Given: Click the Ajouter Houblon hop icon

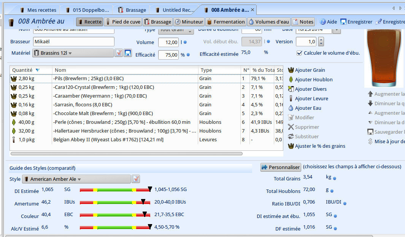Looking at the screenshot, I should point(291,79).
